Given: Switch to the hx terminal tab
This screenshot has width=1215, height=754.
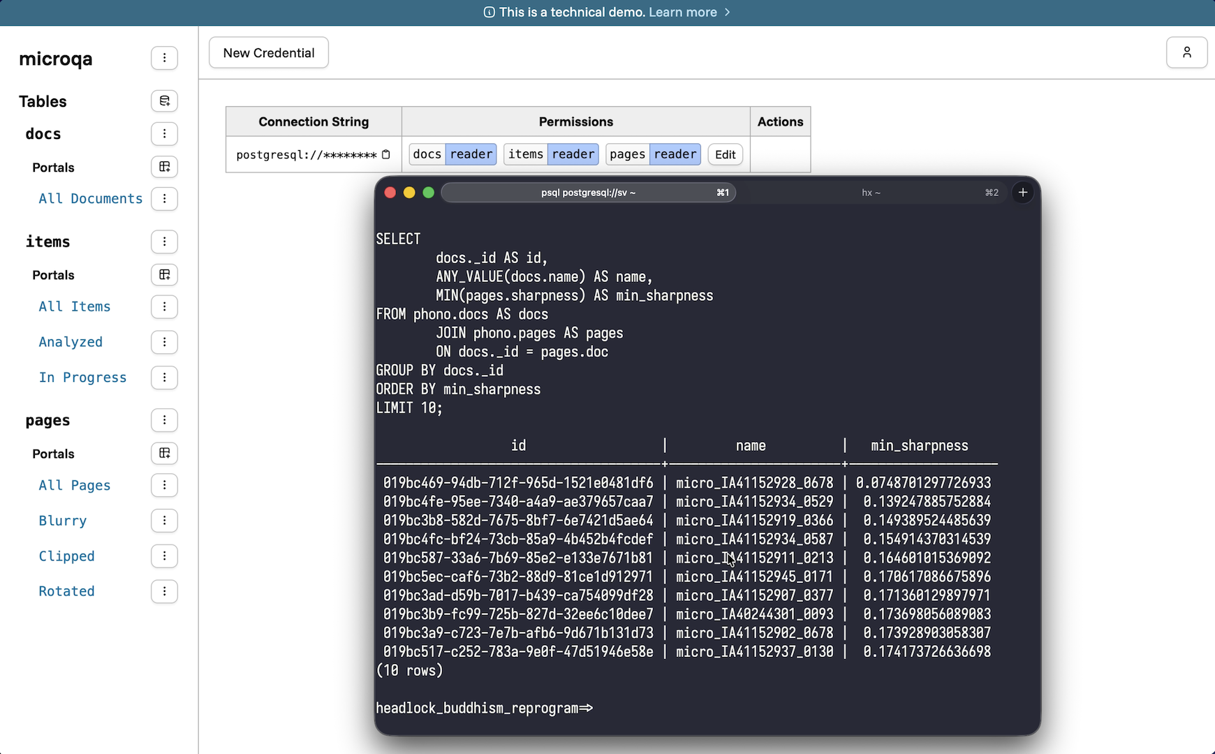Looking at the screenshot, I should coord(871,192).
